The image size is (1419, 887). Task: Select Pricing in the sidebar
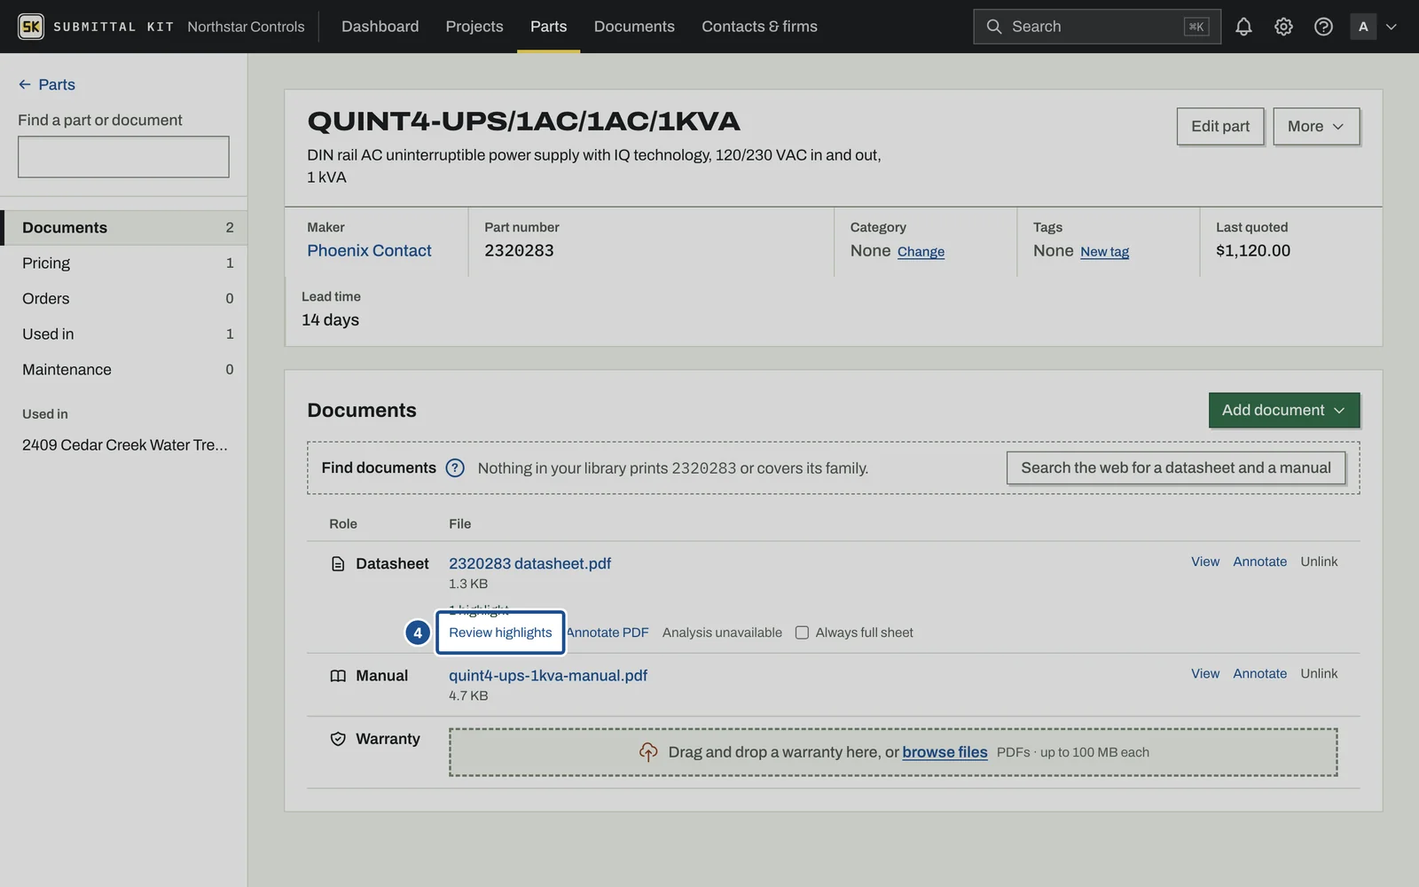click(123, 263)
